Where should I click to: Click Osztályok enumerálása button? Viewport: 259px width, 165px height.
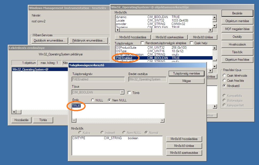tap(50, 40)
